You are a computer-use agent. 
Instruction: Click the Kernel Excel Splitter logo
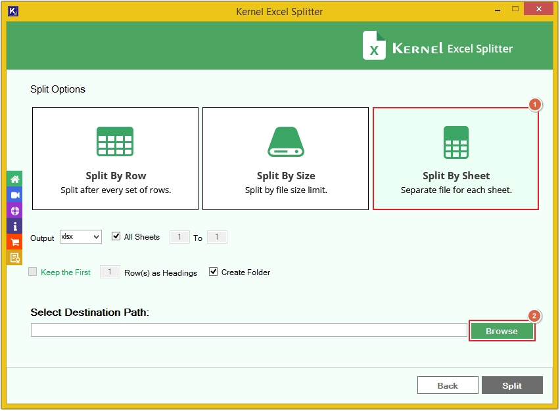(438, 46)
